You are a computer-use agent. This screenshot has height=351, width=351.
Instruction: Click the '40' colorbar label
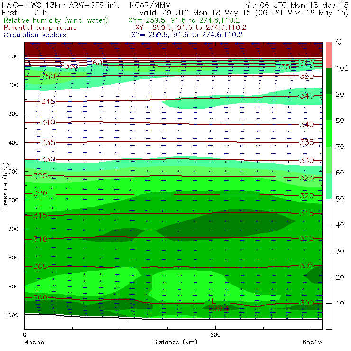340,225
